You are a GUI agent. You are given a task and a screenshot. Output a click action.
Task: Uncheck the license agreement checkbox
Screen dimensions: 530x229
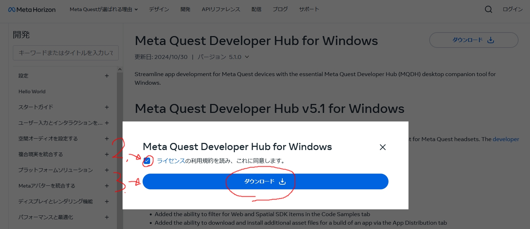point(147,161)
